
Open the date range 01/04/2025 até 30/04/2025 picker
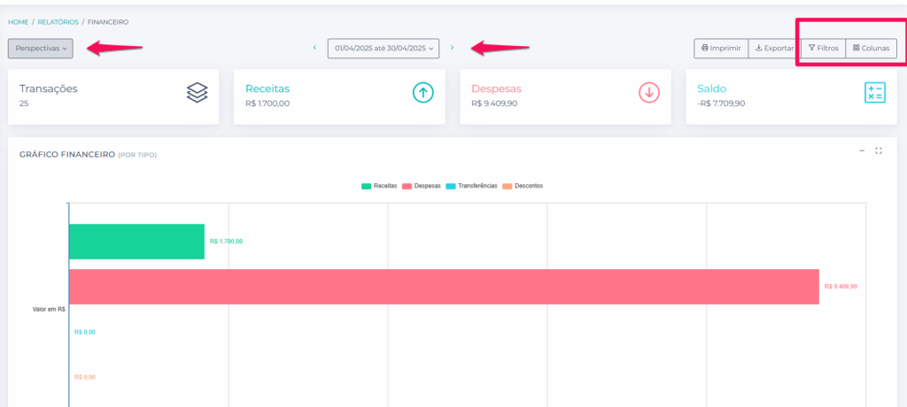[x=384, y=49]
